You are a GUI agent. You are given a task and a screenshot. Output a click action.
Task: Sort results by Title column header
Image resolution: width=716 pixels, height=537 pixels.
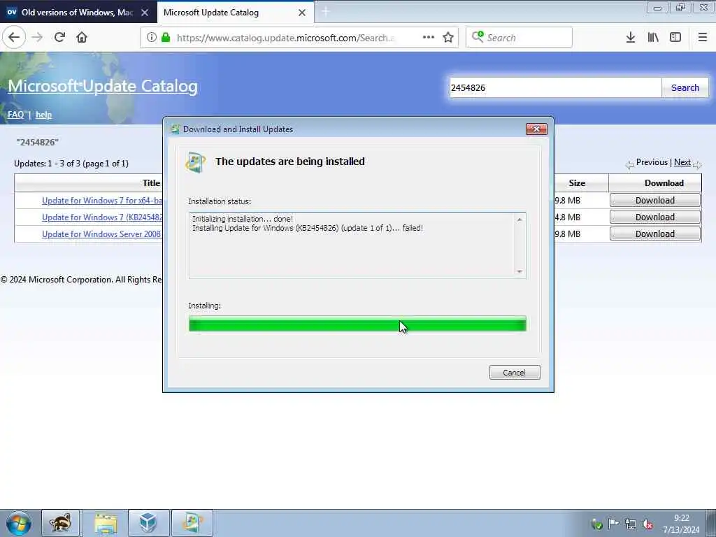[151, 183]
